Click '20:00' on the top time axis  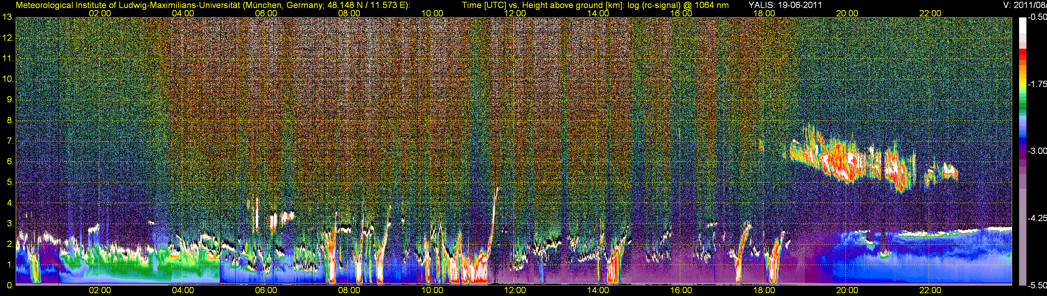point(847,13)
